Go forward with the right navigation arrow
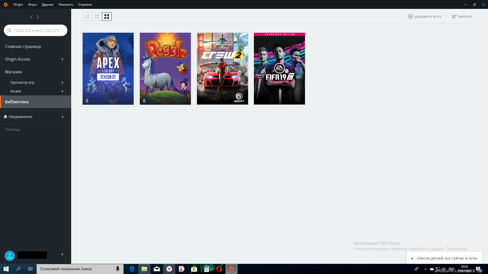The image size is (488, 274). coord(38,17)
